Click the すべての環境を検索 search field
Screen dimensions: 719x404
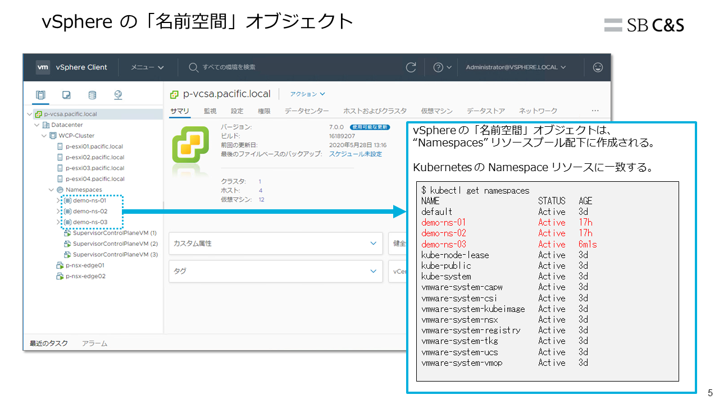pyautogui.click(x=229, y=67)
